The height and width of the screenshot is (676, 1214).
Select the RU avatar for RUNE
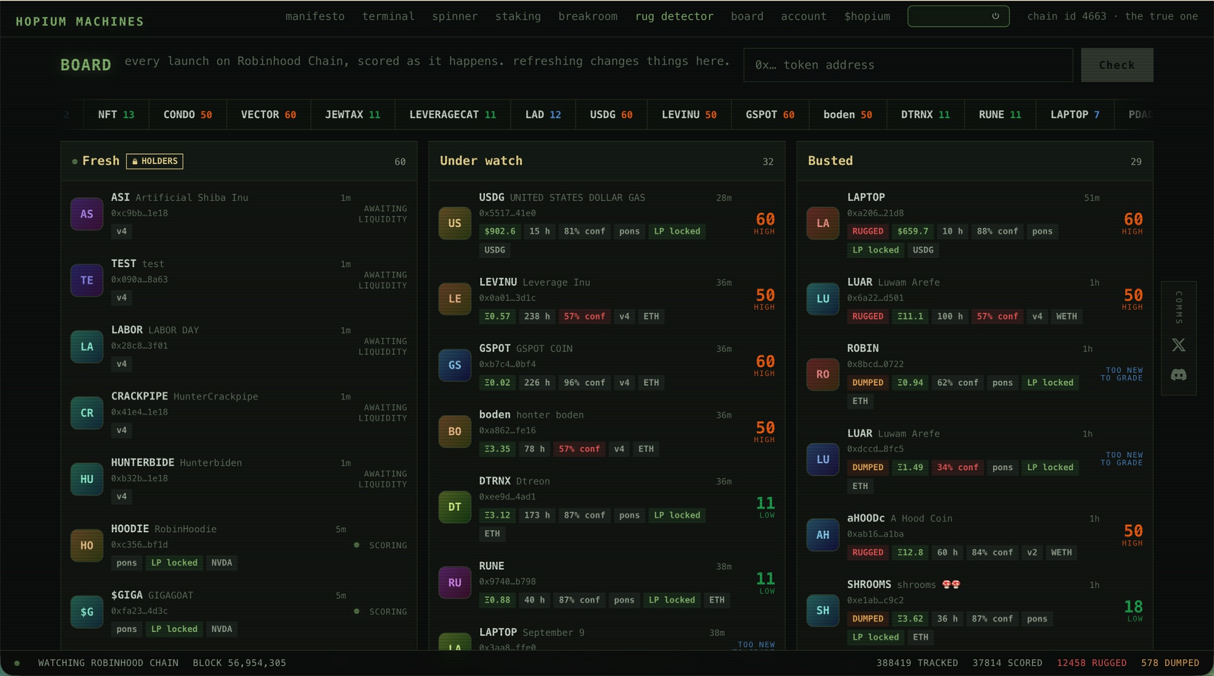[x=455, y=583]
